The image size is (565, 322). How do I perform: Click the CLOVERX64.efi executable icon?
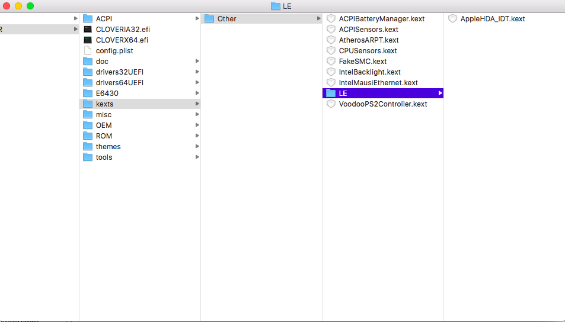click(88, 40)
